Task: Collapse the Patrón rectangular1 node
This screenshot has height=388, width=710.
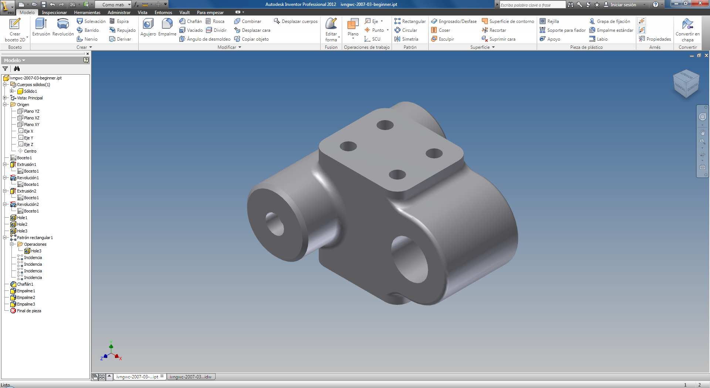Action: (x=5, y=238)
